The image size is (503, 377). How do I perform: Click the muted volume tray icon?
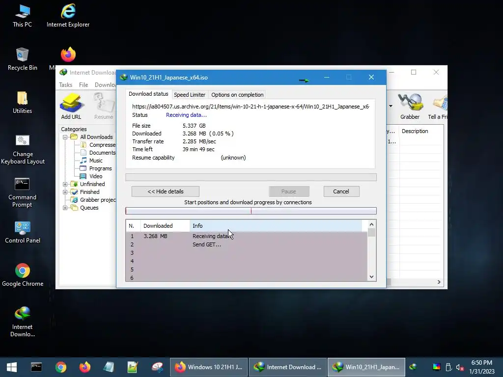pyautogui.click(x=460, y=367)
